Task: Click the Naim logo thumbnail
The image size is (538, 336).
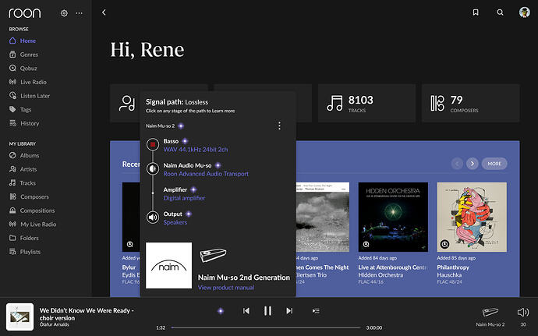Action: pyautogui.click(x=169, y=265)
